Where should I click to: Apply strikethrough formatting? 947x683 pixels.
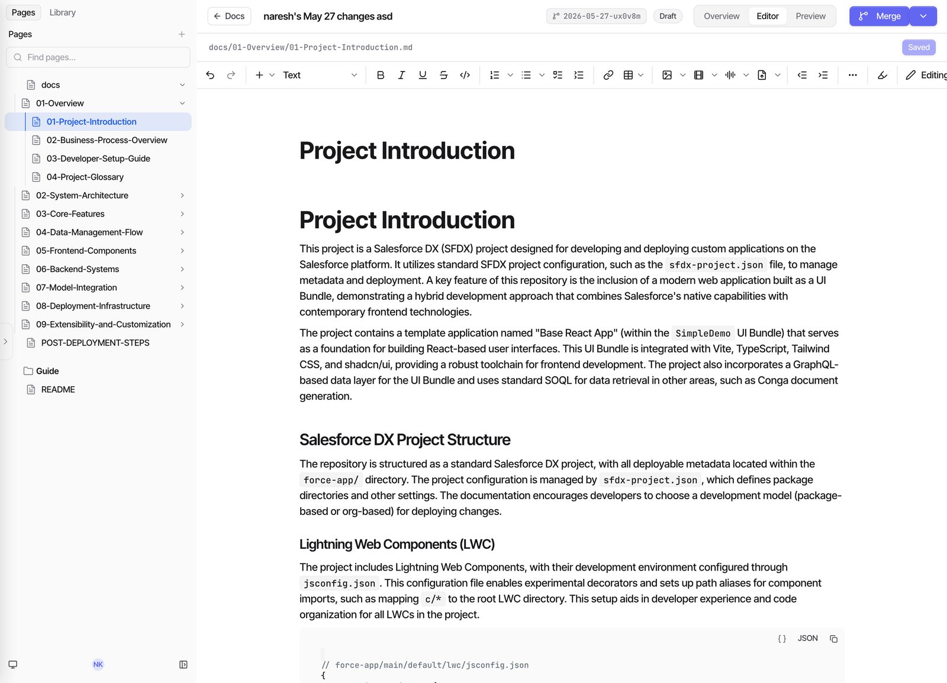444,75
